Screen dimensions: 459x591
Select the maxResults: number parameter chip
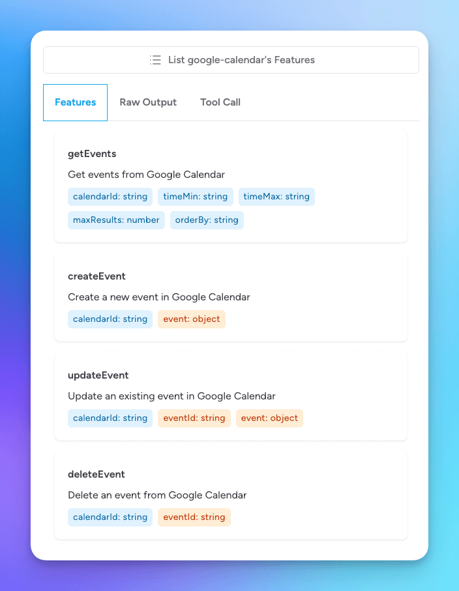116,220
